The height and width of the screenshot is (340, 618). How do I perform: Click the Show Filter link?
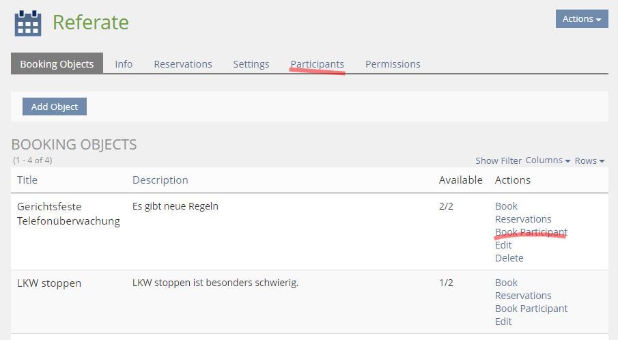[x=498, y=161]
